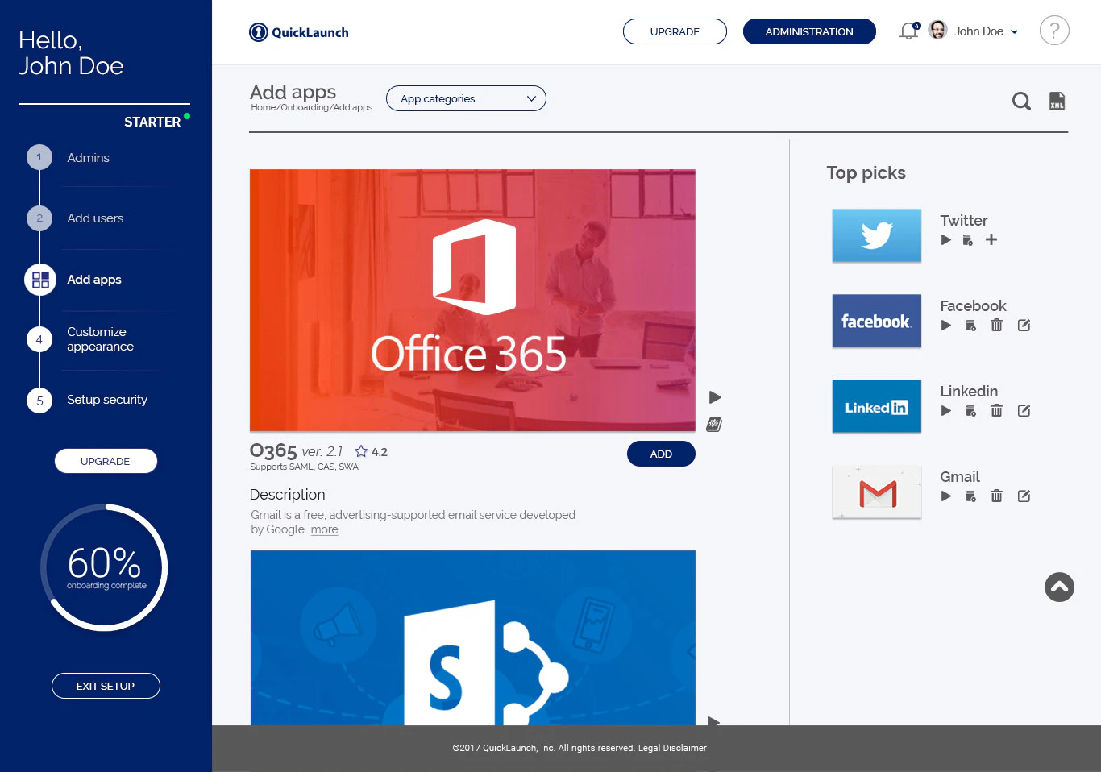Click the 60% onboarding progress circle
Screen dimensions: 1101x772
(104, 567)
